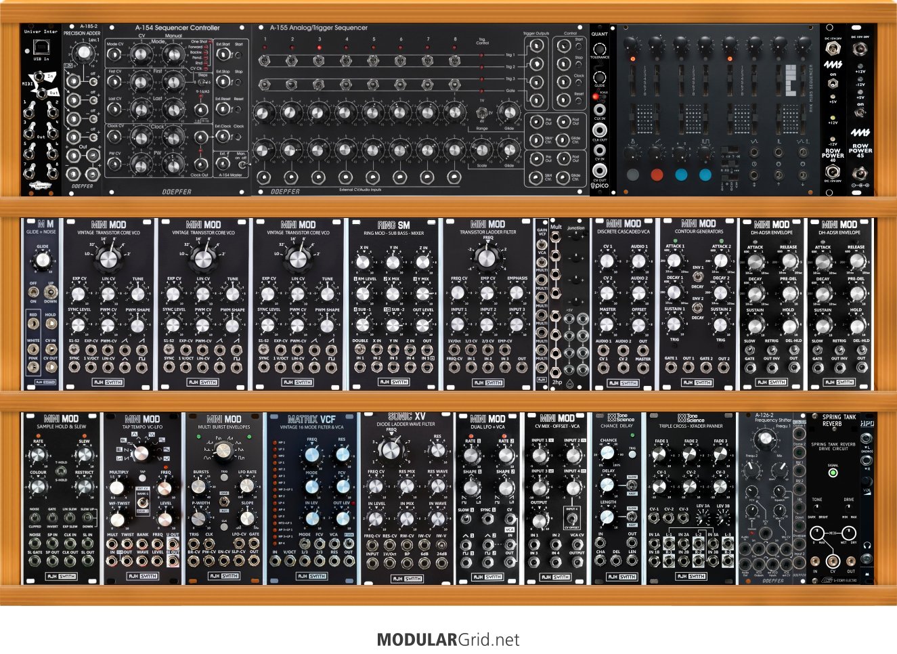This screenshot has width=897, height=654.
Task: Click the MULTIPLY knob on Tap Tempo VC-LFO
Action: pos(118,487)
